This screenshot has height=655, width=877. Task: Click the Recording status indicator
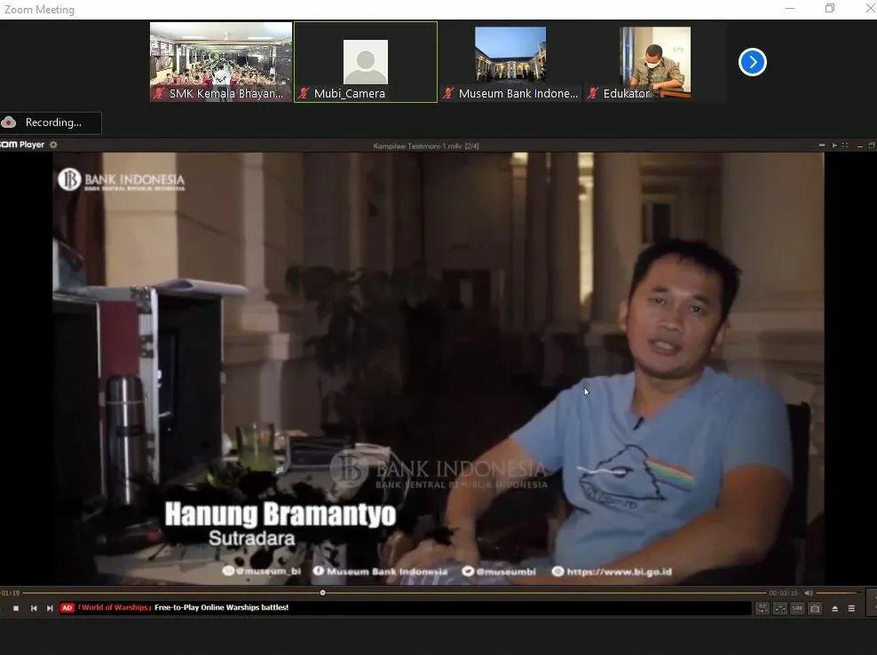[51, 122]
